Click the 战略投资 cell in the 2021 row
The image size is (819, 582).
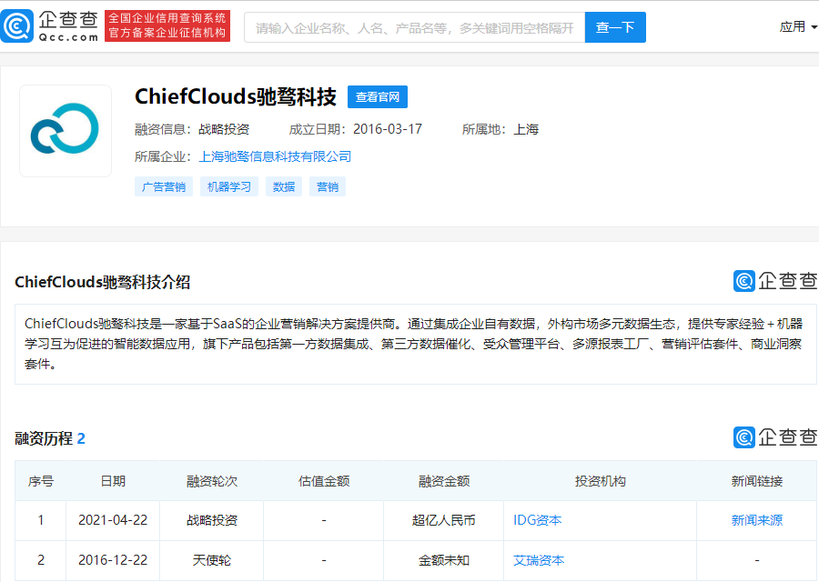click(x=211, y=520)
